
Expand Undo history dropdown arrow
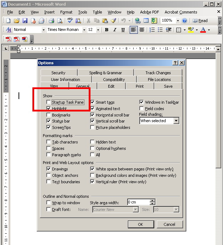coord(129,21)
